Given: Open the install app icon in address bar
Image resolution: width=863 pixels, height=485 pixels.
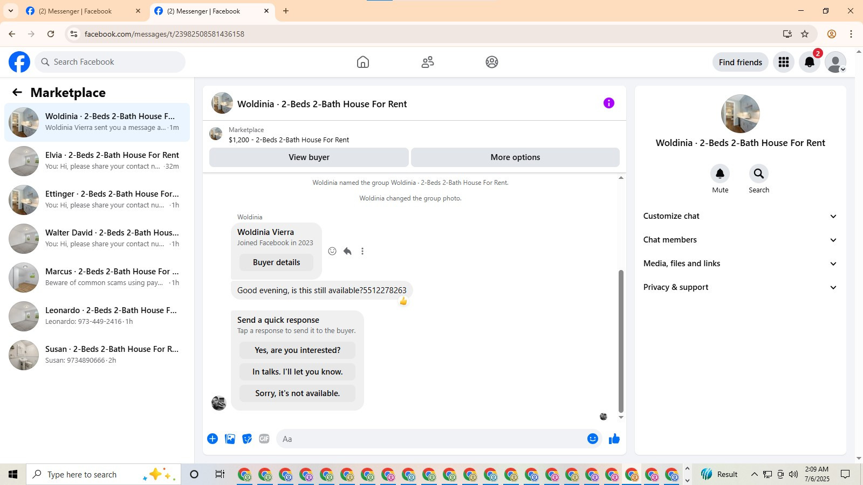Looking at the screenshot, I should [787, 34].
